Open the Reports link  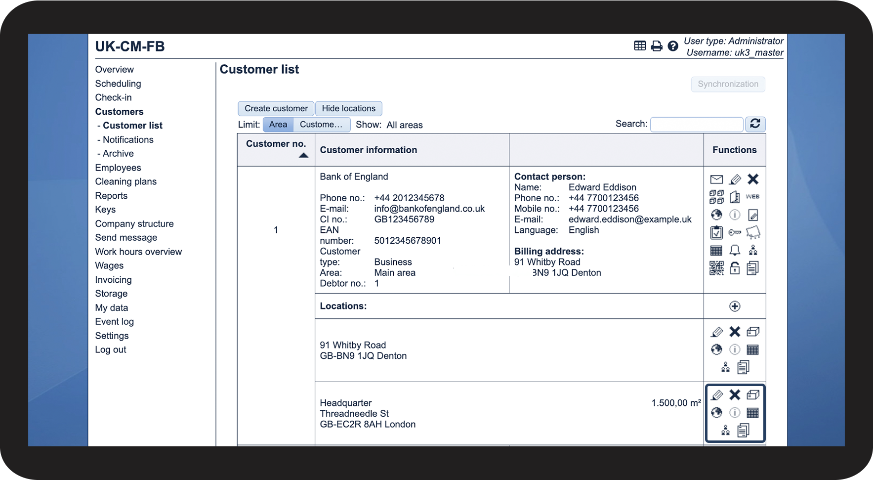click(x=111, y=196)
